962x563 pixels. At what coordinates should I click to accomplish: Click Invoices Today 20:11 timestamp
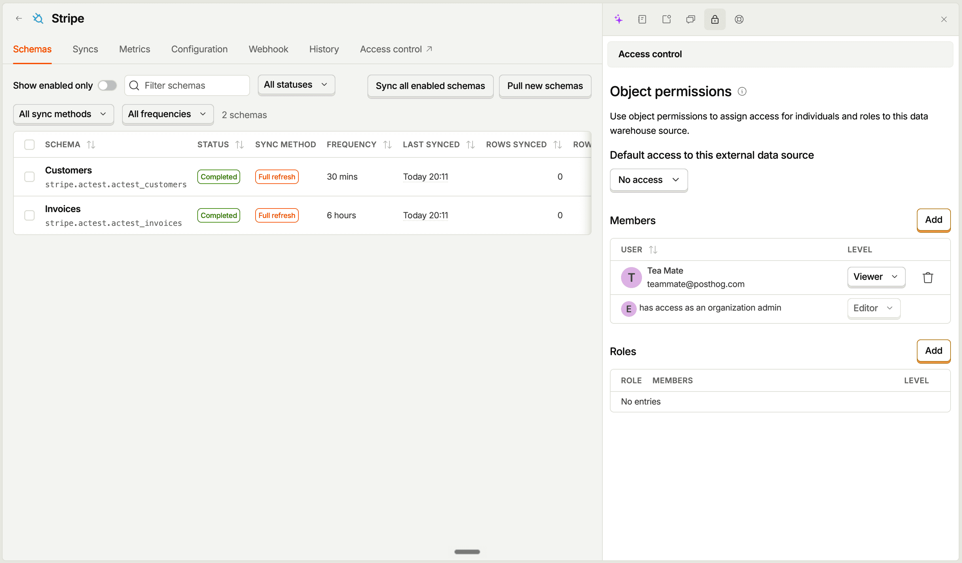[425, 215]
